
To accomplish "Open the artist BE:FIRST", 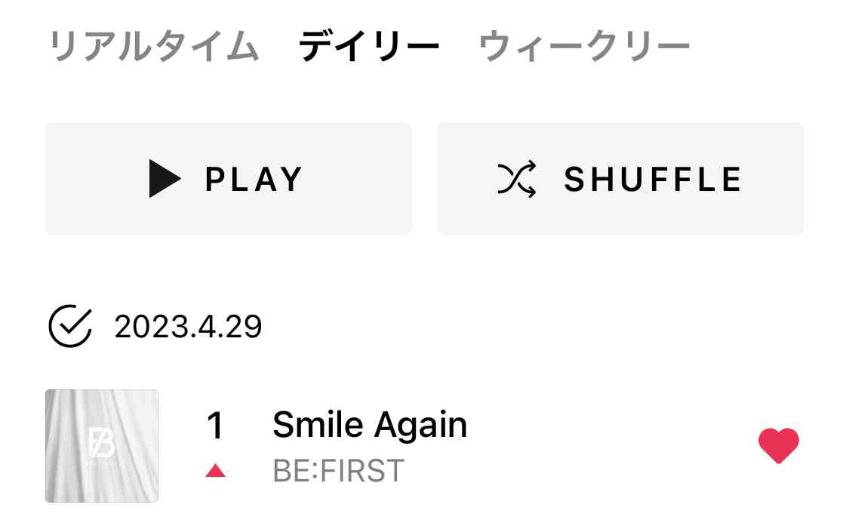I will [x=338, y=471].
